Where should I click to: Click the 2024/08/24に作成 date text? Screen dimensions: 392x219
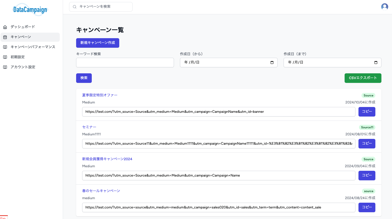(360, 198)
